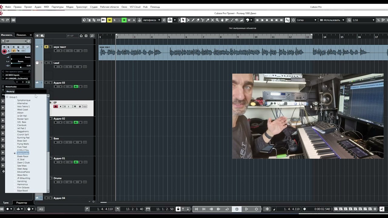Select the Mute X tool

coord(212,20)
